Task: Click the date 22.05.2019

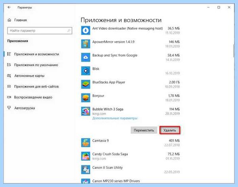Action: tap(172, 172)
